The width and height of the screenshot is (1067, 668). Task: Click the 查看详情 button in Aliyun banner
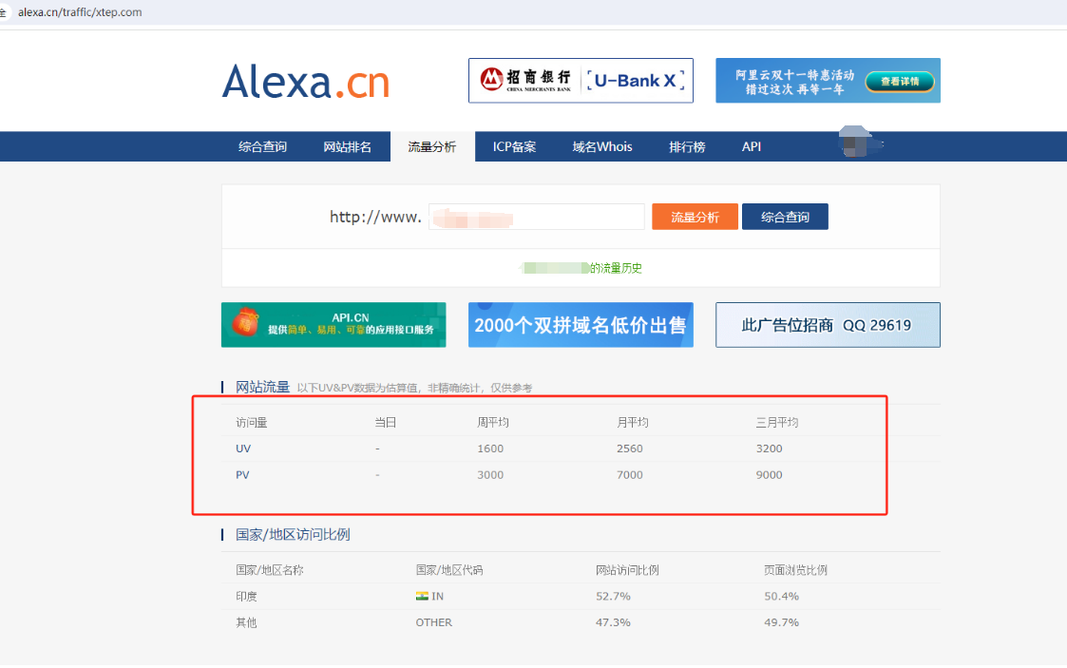click(900, 82)
